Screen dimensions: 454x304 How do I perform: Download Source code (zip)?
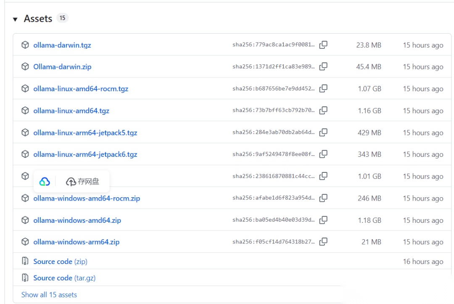60,262
